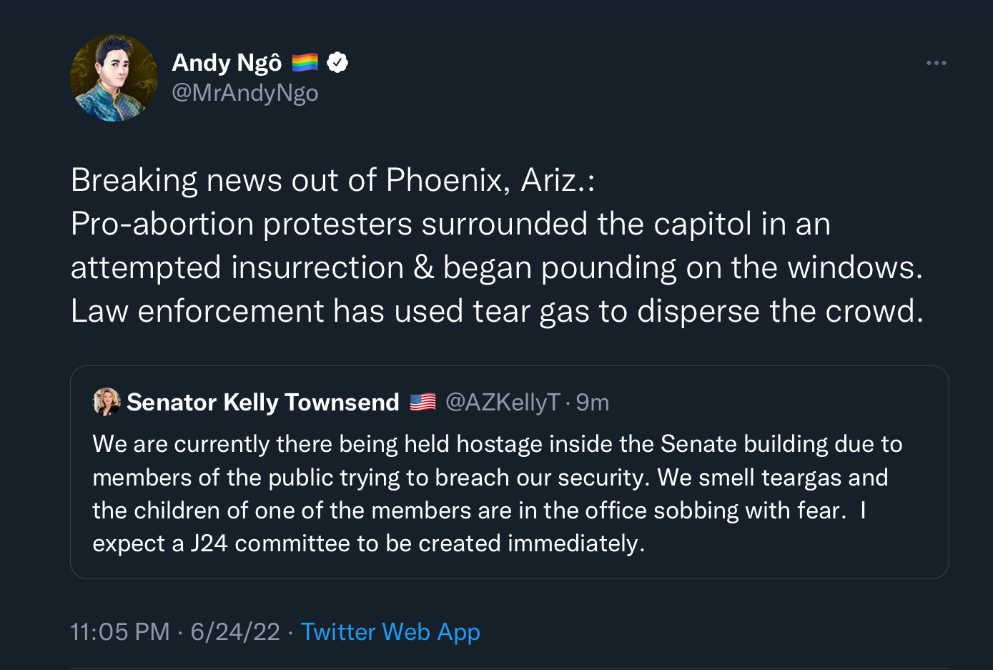Click the 6/24/22 date text
The image size is (993, 670).
tap(235, 632)
